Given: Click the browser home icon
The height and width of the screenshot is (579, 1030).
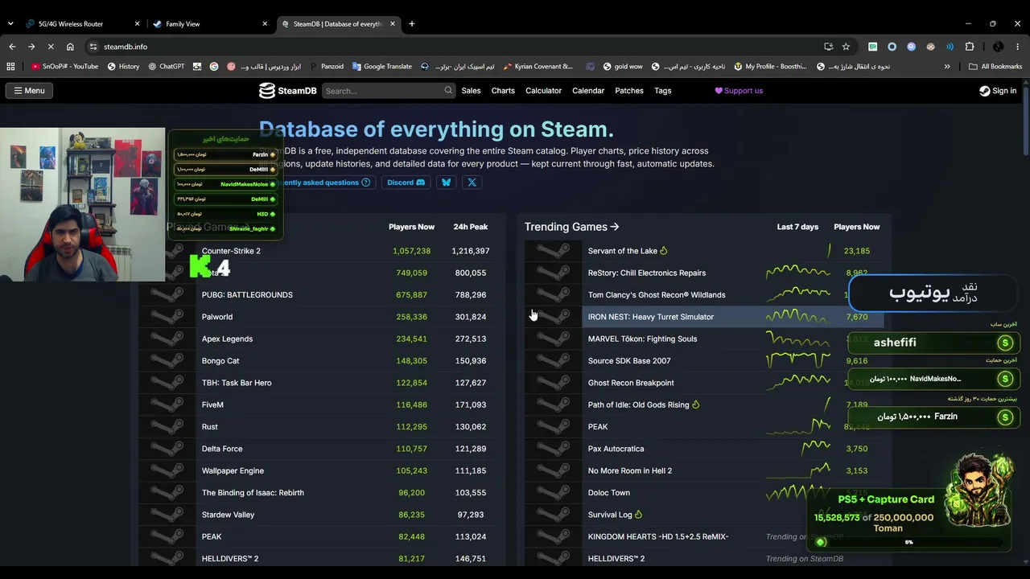Looking at the screenshot, I should (70, 47).
